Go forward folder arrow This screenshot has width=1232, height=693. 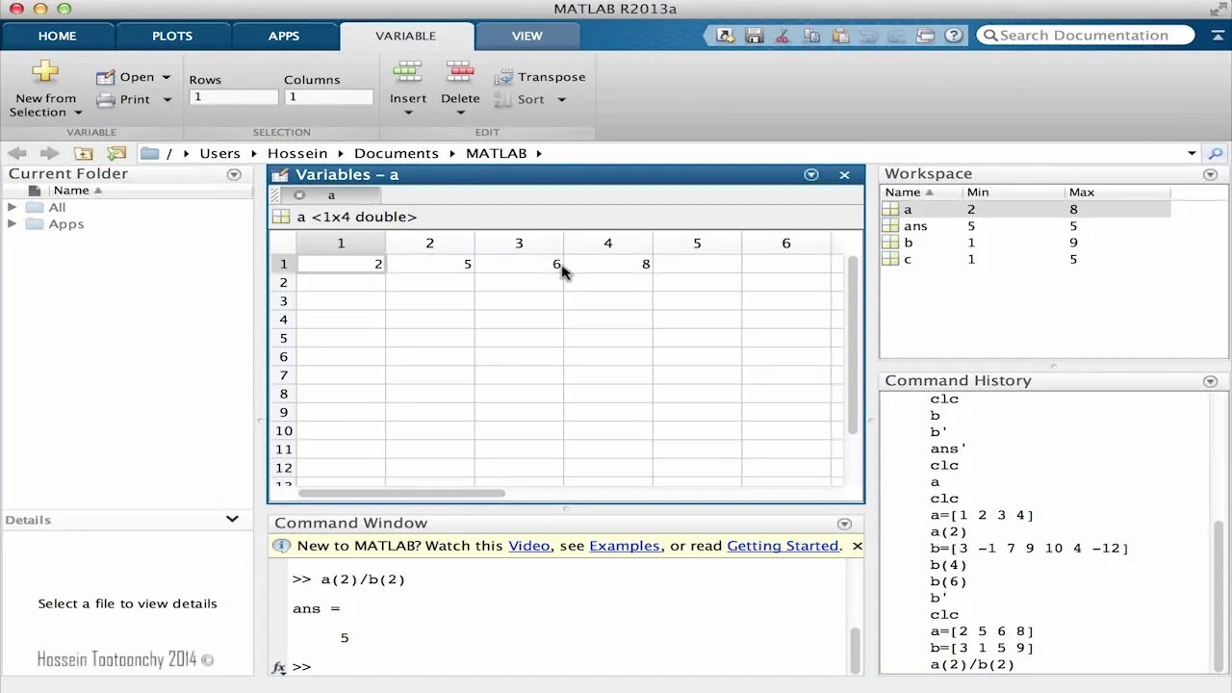pyautogui.click(x=49, y=153)
